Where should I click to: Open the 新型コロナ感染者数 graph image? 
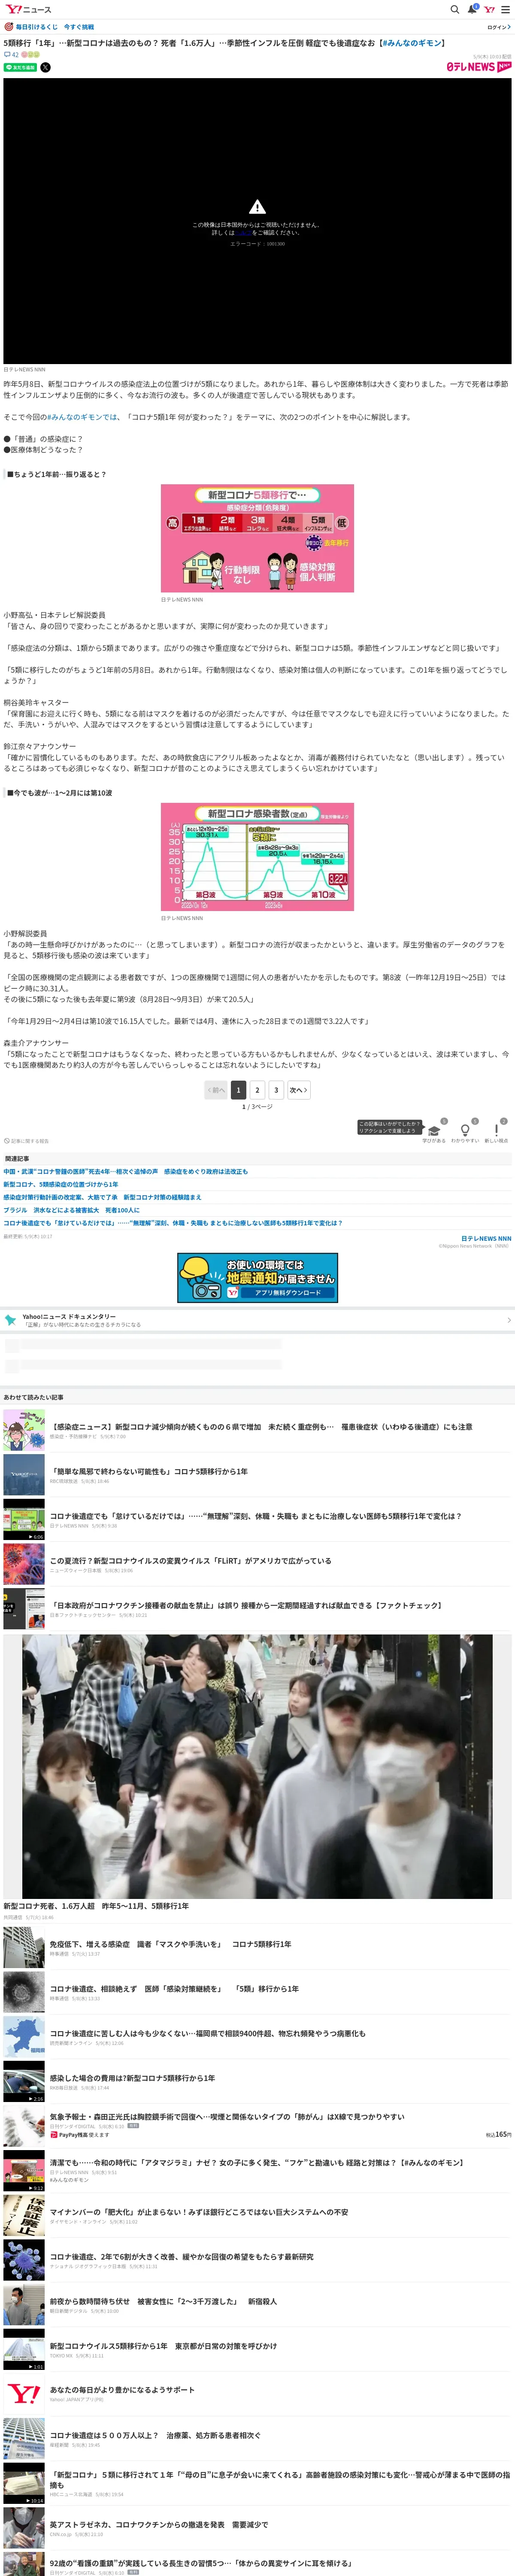257,857
